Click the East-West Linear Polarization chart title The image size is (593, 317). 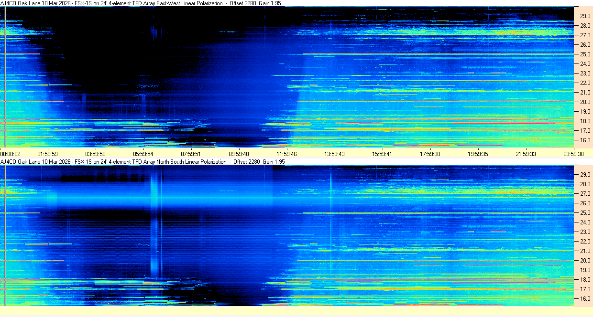coord(141,3)
